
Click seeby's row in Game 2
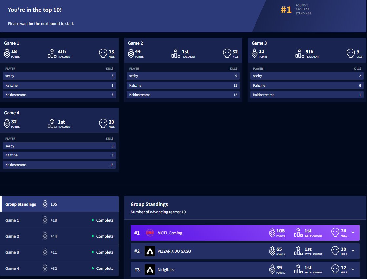[x=183, y=76]
